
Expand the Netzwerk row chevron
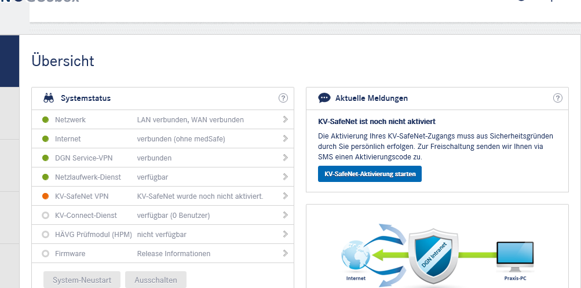pyautogui.click(x=285, y=119)
